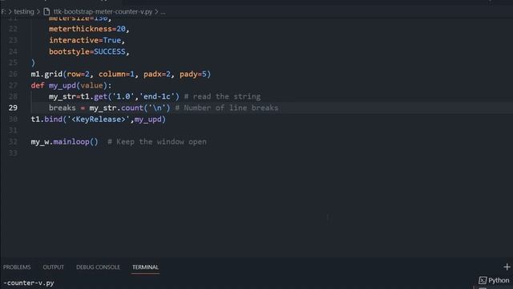Screen dimensions: 513x289
Task: Click comment '# Keep the window open'
Action: click(x=157, y=142)
